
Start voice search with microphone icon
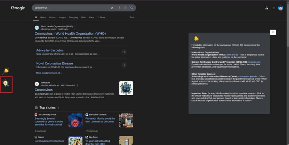(120, 8)
